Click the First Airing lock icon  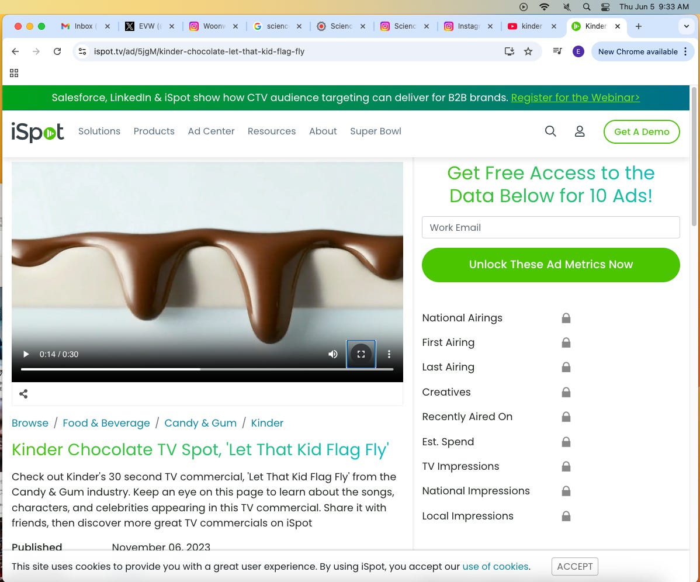pyautogui.click(x=566, y=342)
